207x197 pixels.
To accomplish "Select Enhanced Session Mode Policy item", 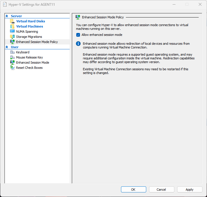I will pos(37,42).
